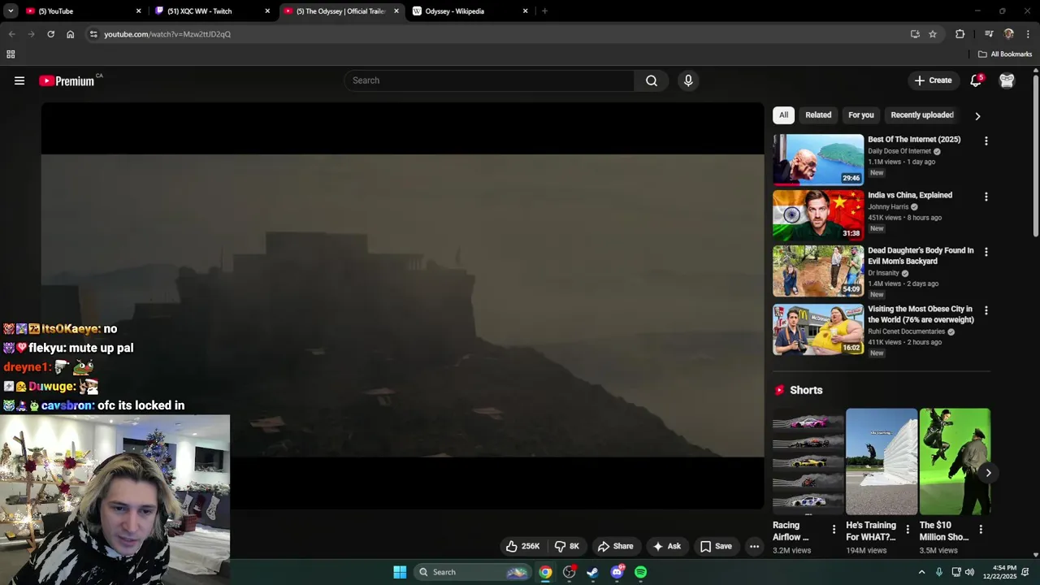Open Steam from the taskbar
This screenshot has width=1040, height=585.
(x=593, y=572)
